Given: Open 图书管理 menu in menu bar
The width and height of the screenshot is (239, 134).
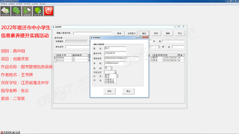Looking at the screenshot, I should point(19,4).
